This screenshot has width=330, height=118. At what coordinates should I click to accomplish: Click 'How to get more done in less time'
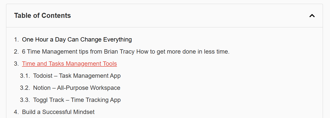183,52
